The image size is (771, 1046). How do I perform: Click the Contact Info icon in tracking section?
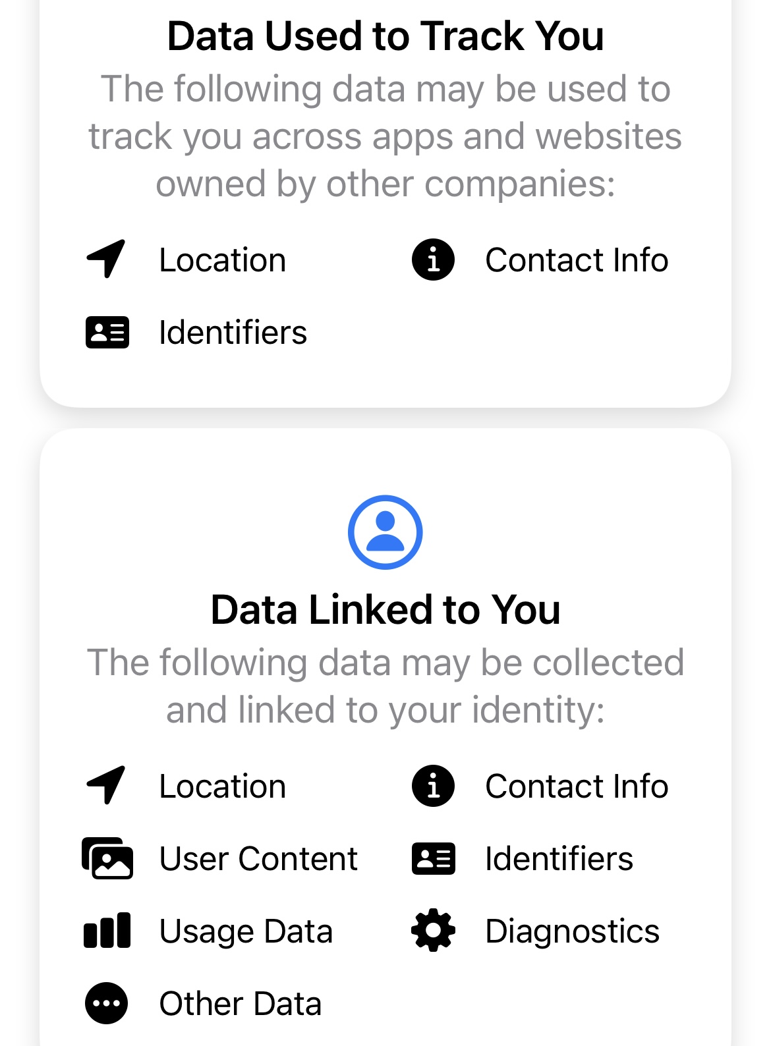433,260
